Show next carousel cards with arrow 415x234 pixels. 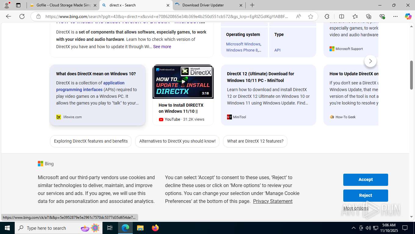370,61
